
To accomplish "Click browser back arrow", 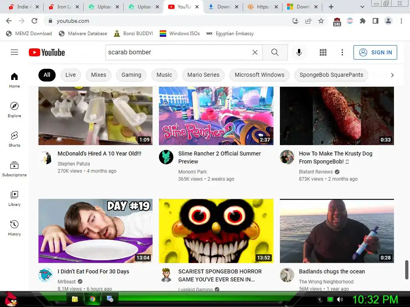I will [x=9, y=21].
